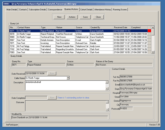Show the Running Scores tab

(120, 10)
